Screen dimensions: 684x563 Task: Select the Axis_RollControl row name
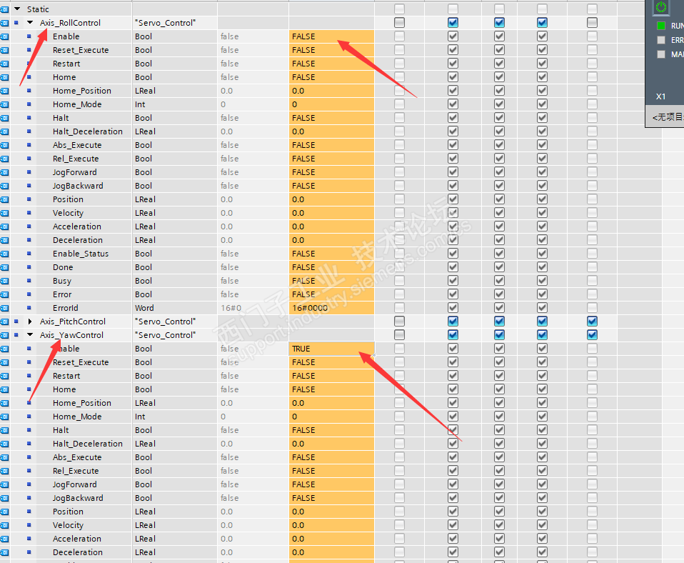coord(70,23)
